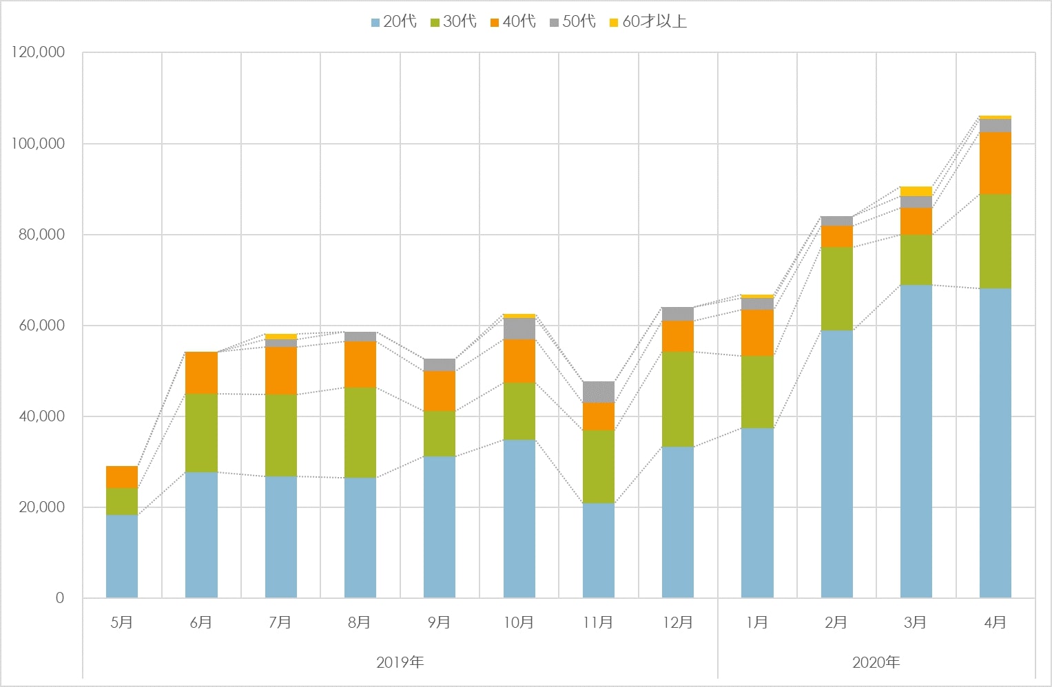Select the orange 40代 segment for 1月
The image size is (1052, 687).
coord(757,332)
